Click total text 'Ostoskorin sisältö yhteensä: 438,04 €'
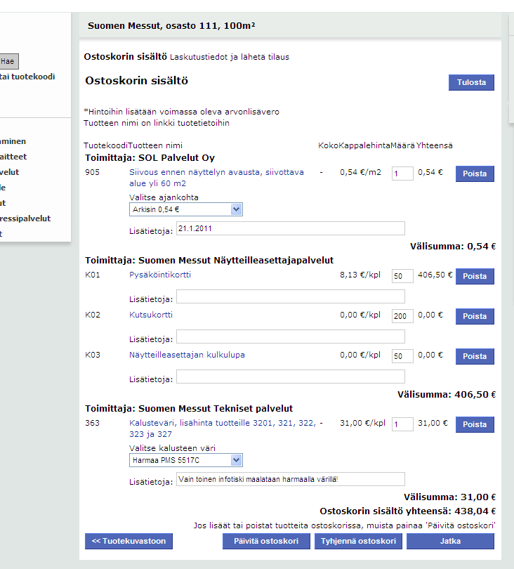514x569 pixels. (408, 511)
